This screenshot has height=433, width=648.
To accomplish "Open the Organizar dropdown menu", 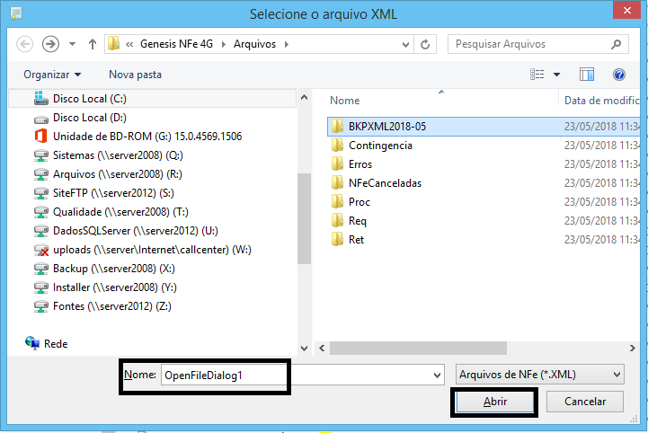I will [x=52, y=75].
